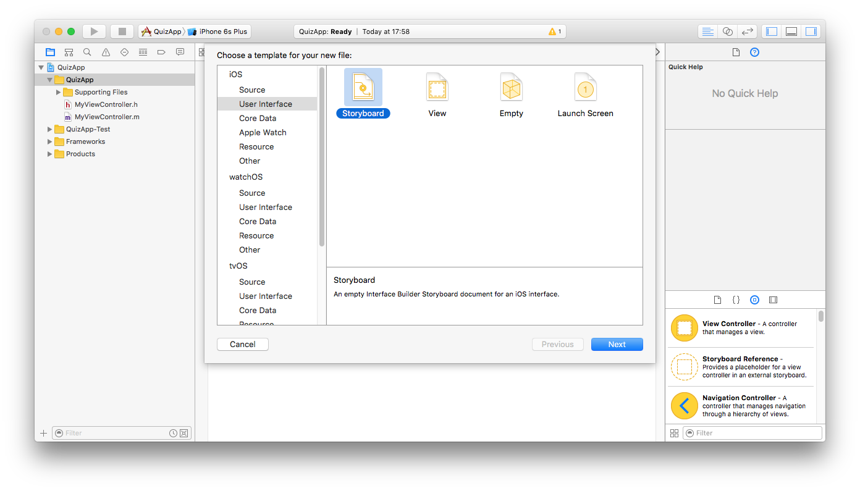Select iOS User Interface category
This screenshot has width=860, height=491.
tap(267, 104)
